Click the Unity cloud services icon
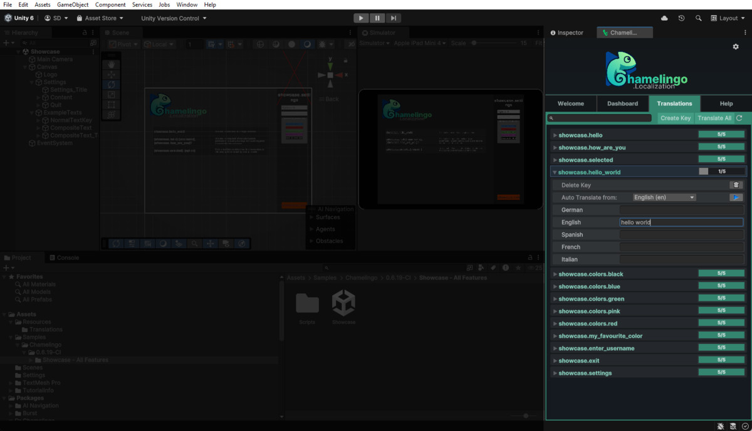 point(664,18)
